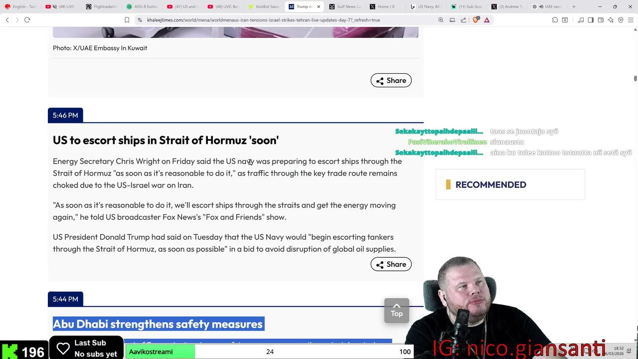Open the Brave VPN shield icon
The height and width of the screenshot is (359, 638).
tap(621, 20)
